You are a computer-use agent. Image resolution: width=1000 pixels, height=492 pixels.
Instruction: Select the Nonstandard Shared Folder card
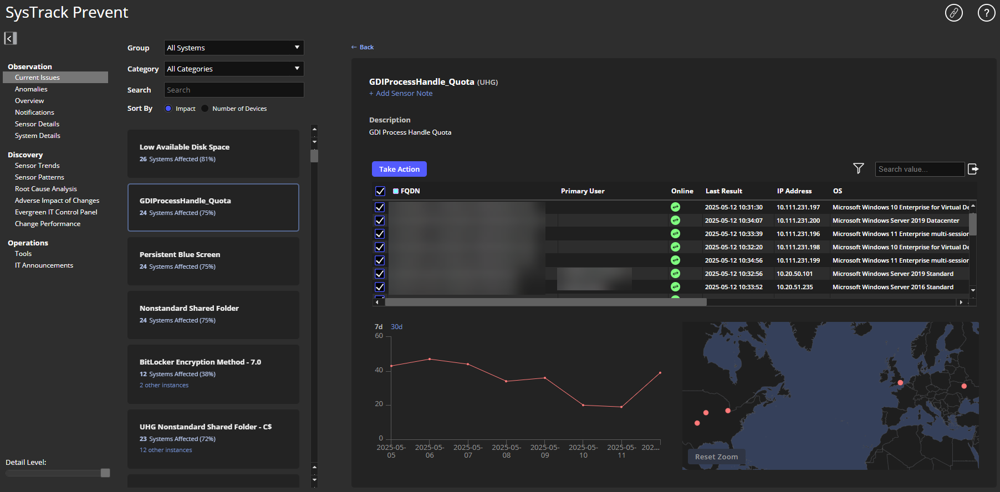pos(213,315)
